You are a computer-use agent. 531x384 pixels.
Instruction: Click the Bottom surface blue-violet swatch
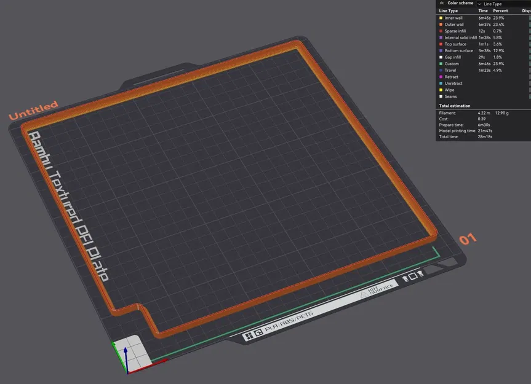click(441, 51)
